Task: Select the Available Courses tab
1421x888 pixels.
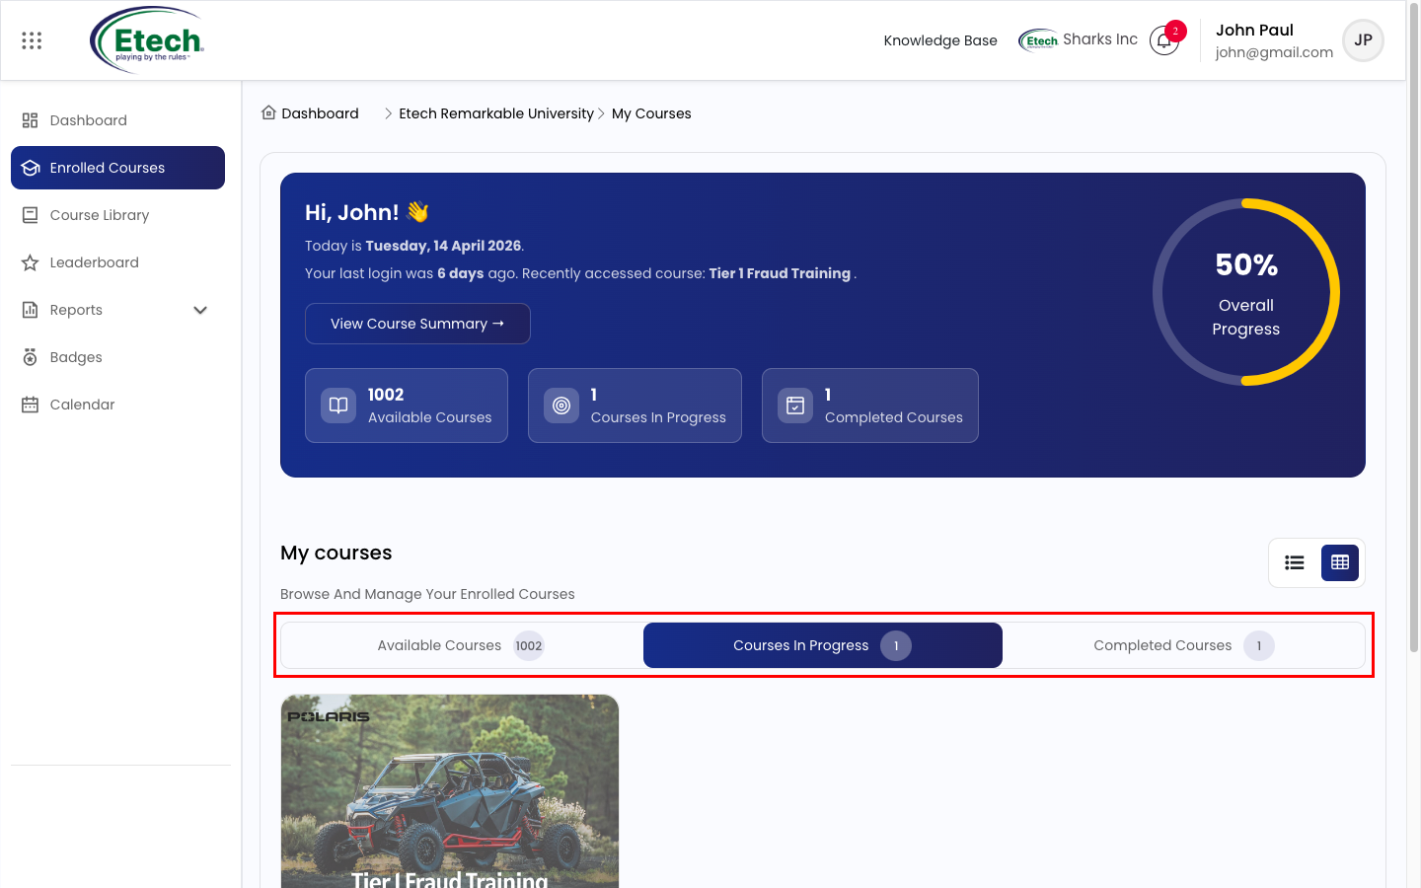Action: coord(462,645)
